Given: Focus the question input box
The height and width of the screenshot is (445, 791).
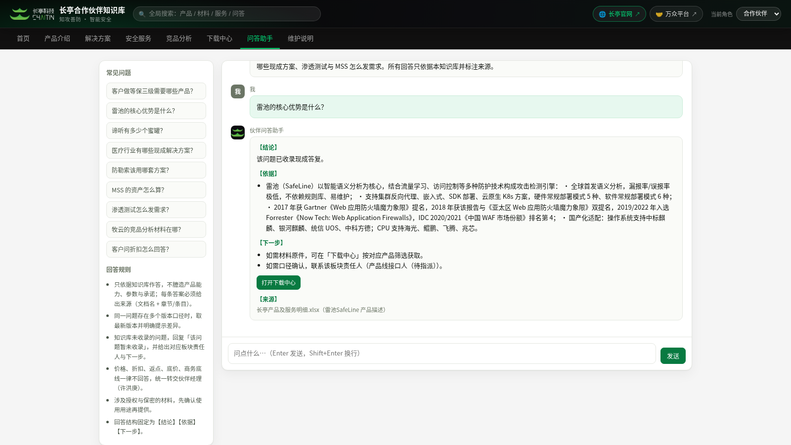Looking at the screenshot, I should [442, 354].
